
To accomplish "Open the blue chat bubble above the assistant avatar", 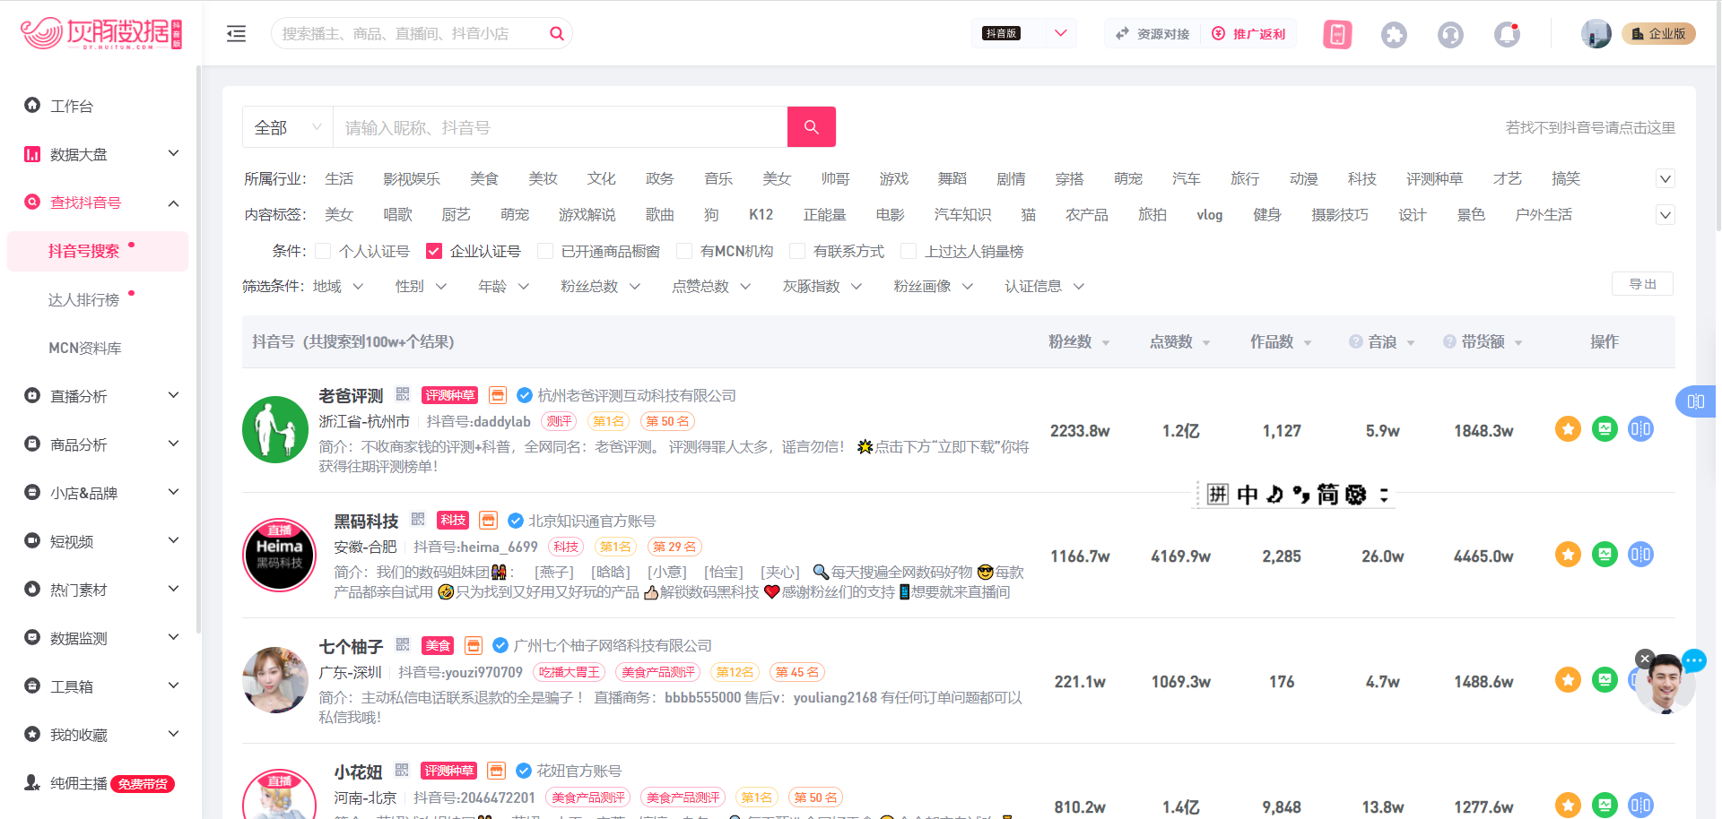I will [1694, 661].
